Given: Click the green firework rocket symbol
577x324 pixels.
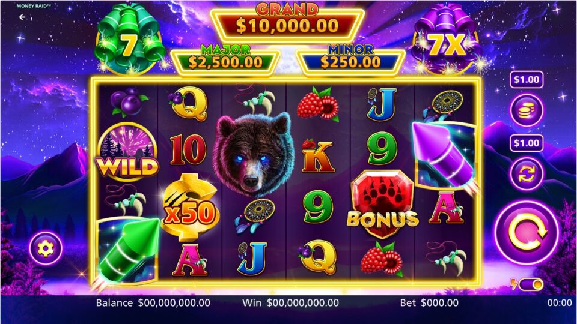Looking at the screenshot, I should click(x=127, y=251).
